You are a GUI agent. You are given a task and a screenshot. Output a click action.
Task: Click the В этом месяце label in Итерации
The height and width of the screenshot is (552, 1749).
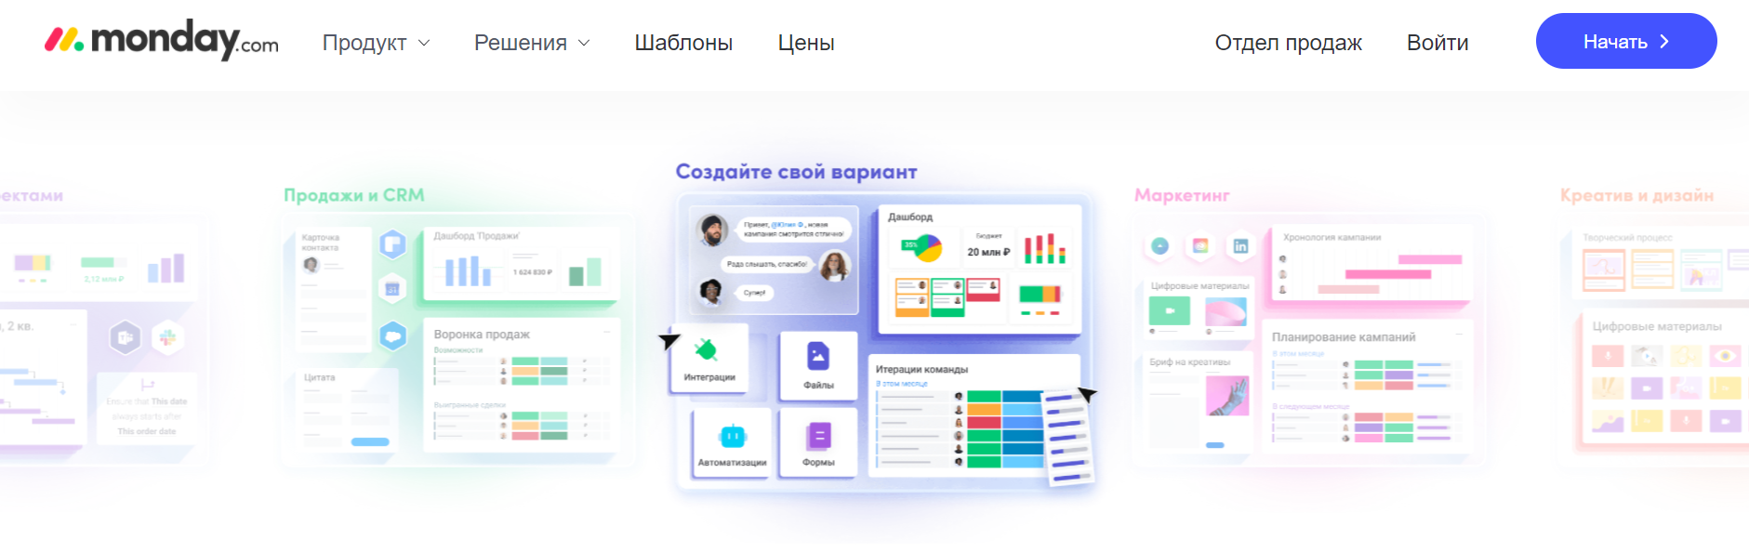(x=902, y=384)
